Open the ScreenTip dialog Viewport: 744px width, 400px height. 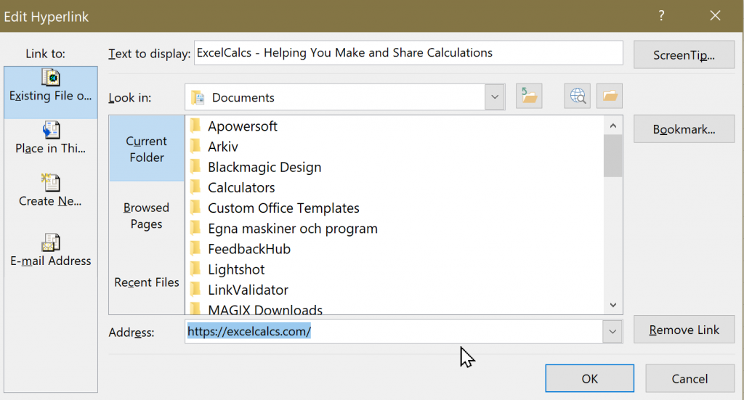tap(684, 55)
